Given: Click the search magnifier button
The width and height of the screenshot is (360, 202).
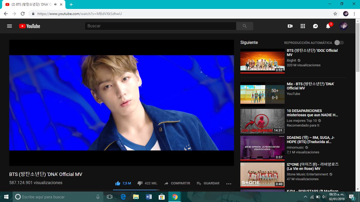Looking at the screenshot, I should 244,26.
